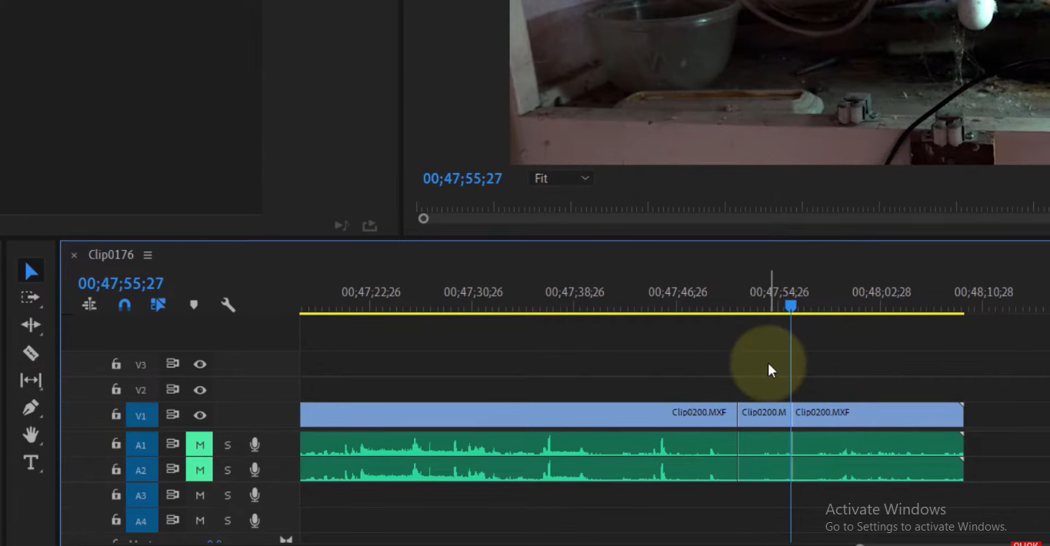This screenshot has height=546, width=1050.
Task: Switch to the Clip0176 sequence tab
Action: (x=109, y=255)
